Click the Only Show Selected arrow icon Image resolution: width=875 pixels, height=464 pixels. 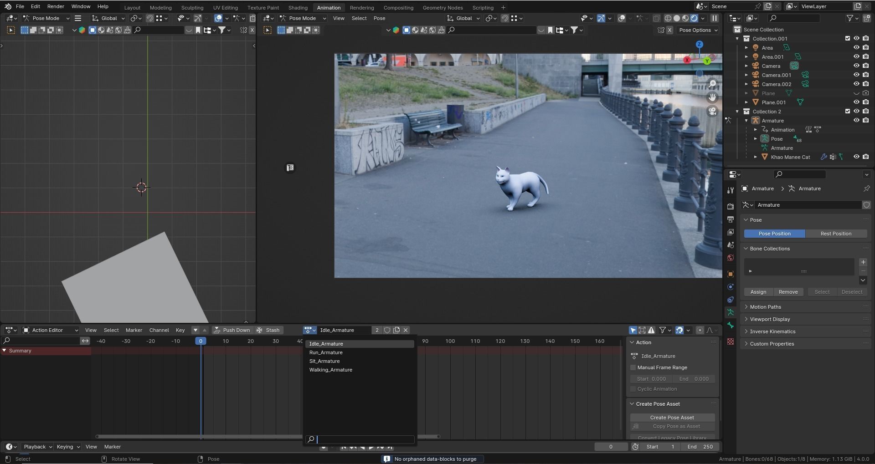pos(633,330)
